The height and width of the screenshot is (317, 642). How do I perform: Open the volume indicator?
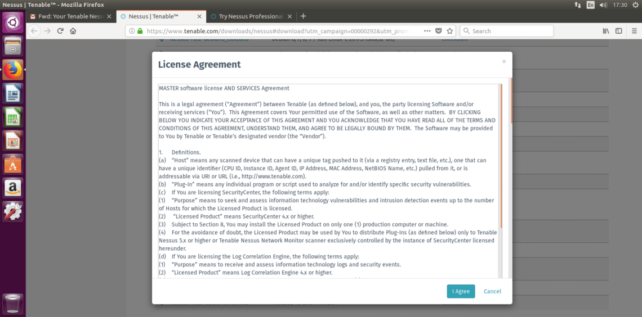pos(604,5)
